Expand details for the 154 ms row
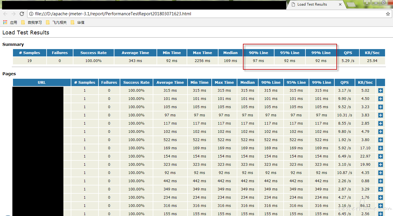The height and width of the screenshot is (216, 393). 380,156
